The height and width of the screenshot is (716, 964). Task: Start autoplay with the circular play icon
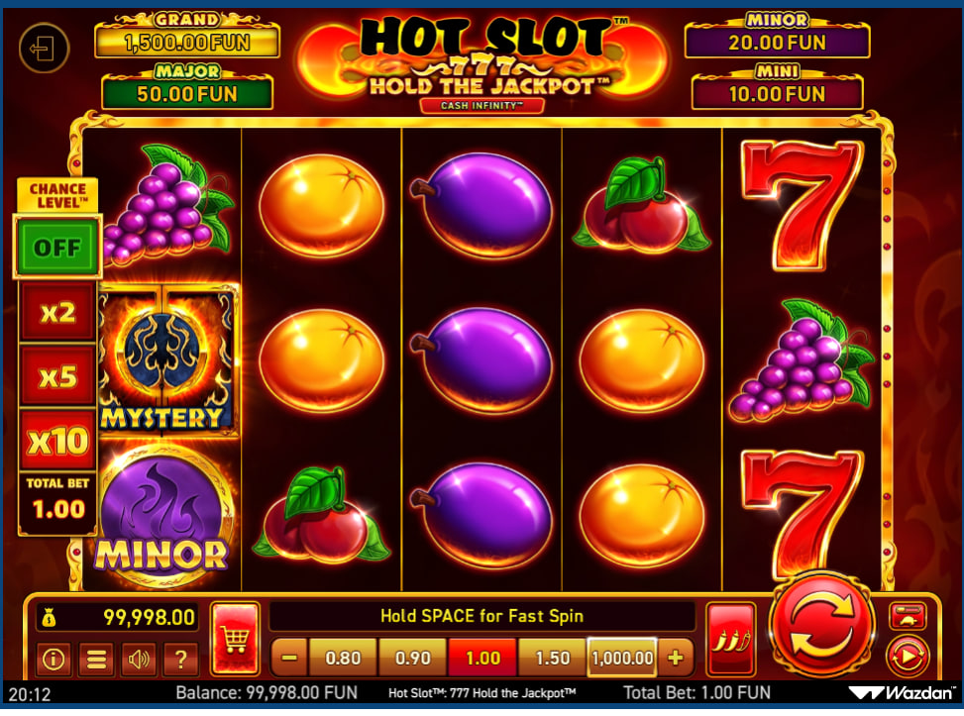(x=908, y=657)
